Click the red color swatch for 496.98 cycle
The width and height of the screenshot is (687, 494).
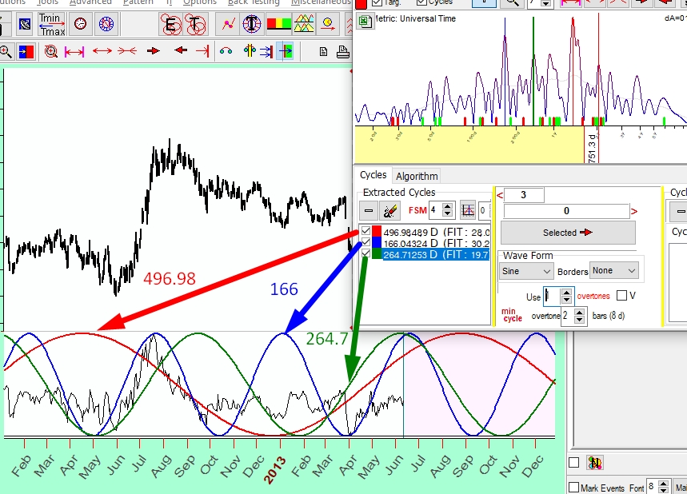coord(377,232)
